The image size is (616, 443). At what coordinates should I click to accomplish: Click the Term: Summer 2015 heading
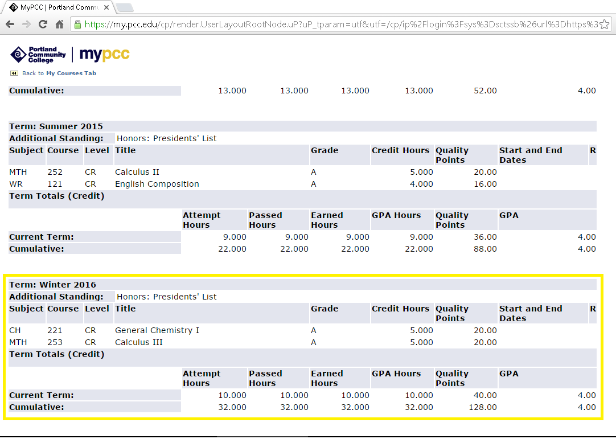(56, 126)
